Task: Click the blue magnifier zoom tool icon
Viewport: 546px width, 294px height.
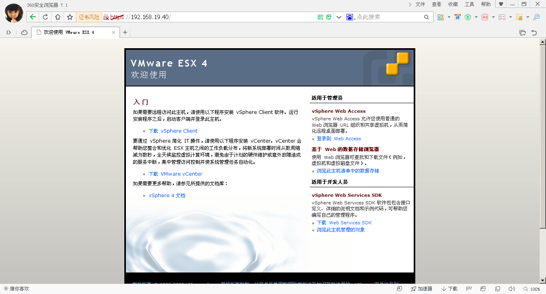Action: [x=537, y=17]
